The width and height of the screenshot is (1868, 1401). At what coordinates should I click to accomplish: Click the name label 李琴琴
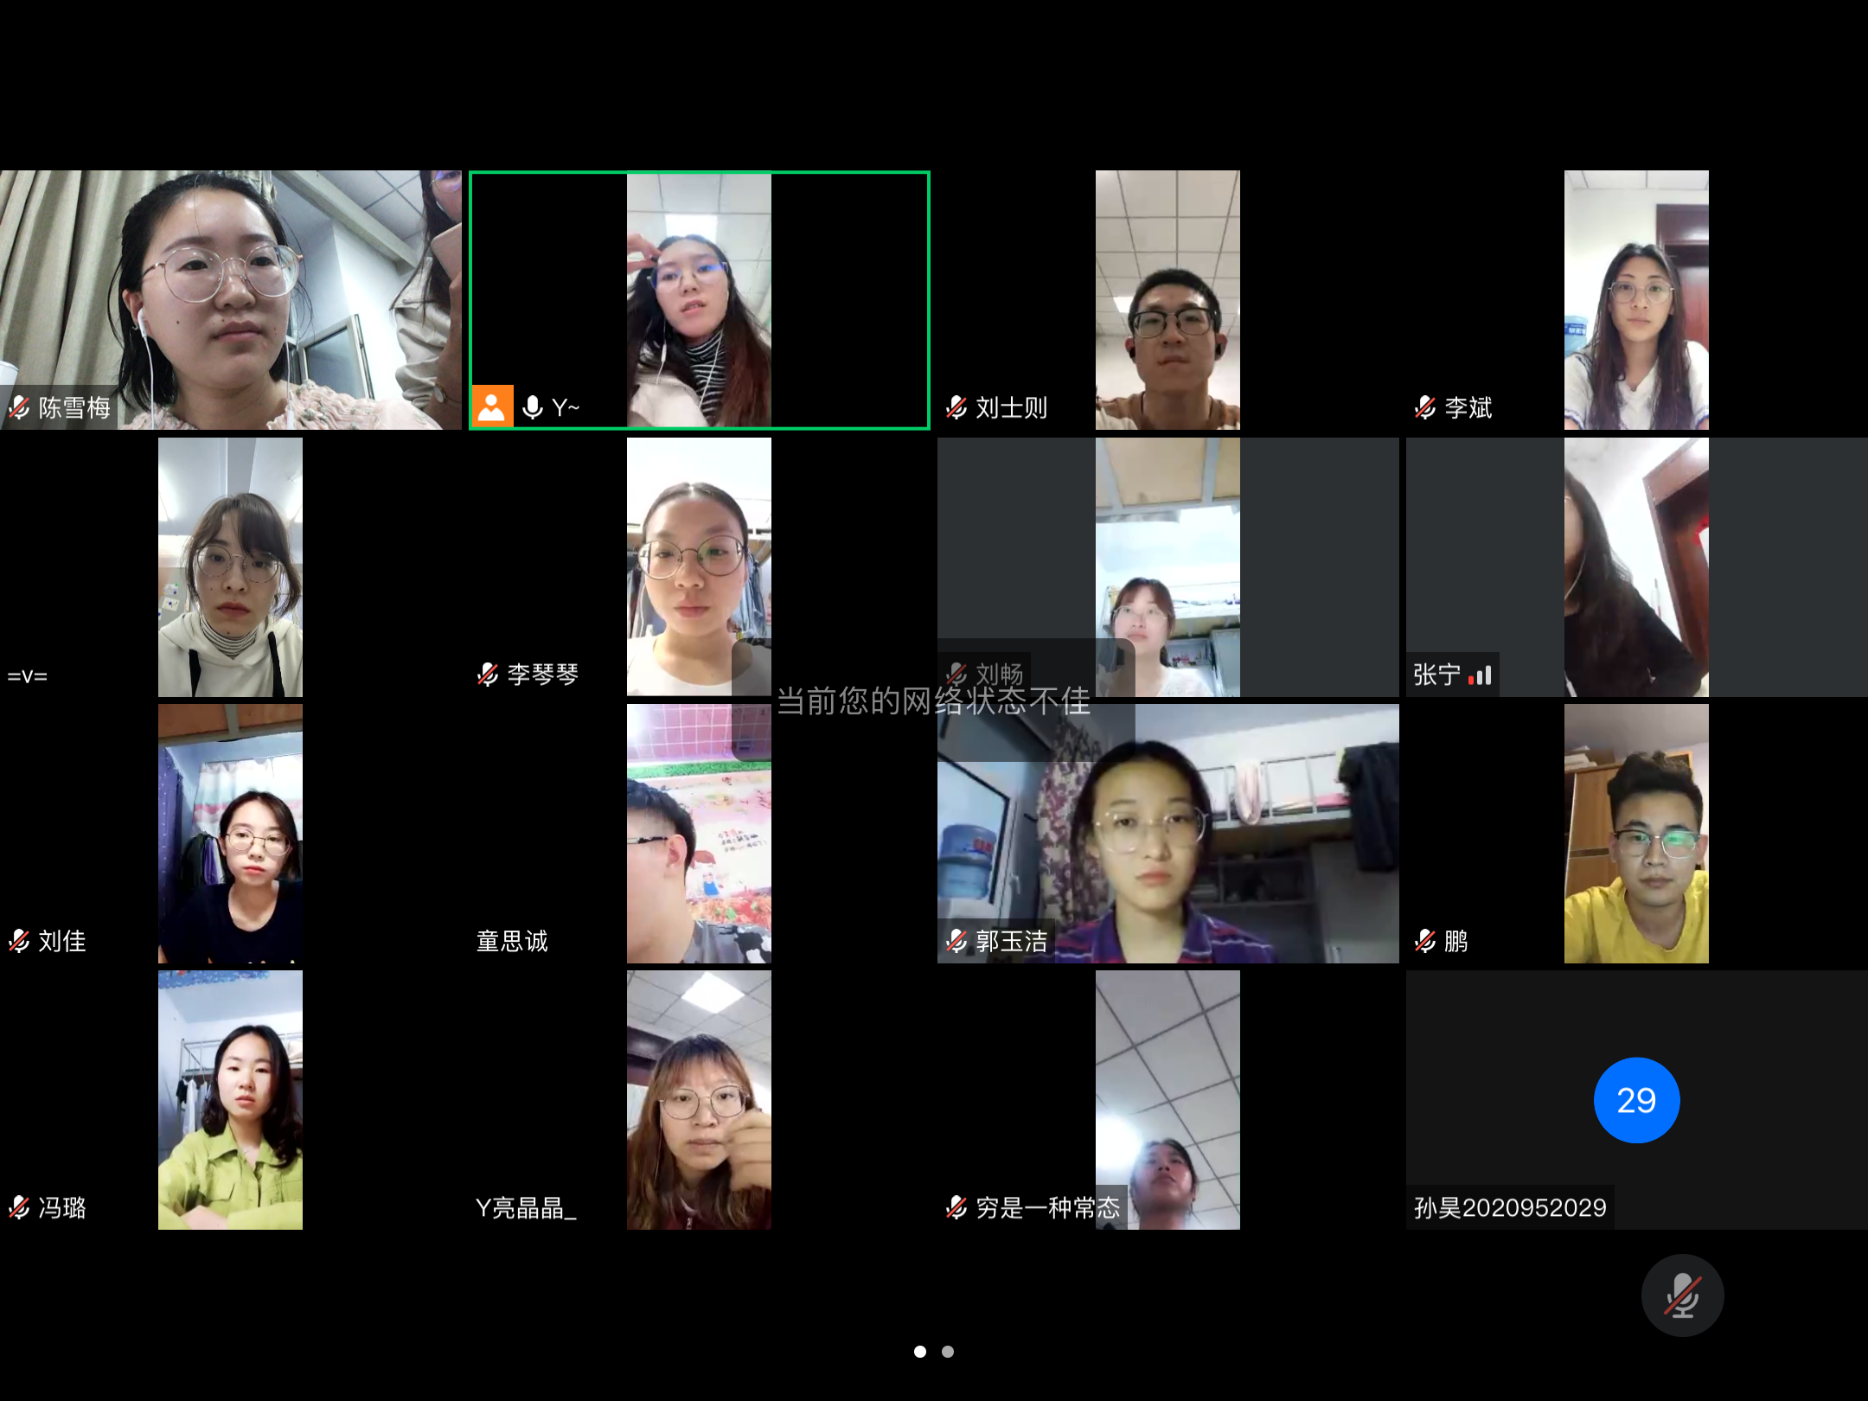coord(543,675)
